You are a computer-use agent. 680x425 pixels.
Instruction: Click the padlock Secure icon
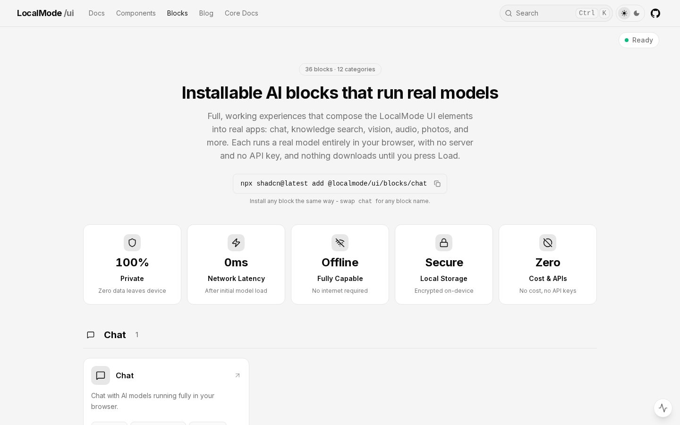click(444, 243)
